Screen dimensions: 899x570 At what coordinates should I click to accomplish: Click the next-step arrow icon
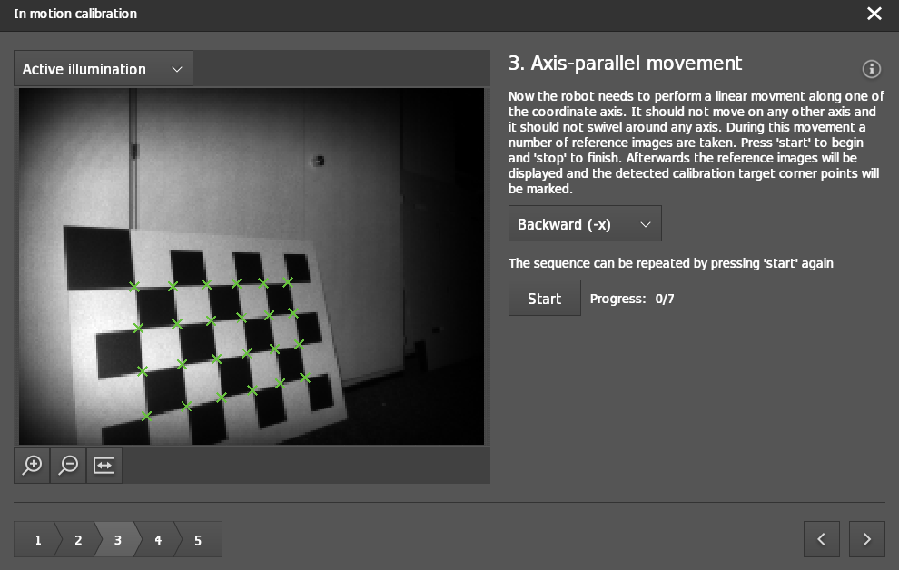[x=866, y=539]
